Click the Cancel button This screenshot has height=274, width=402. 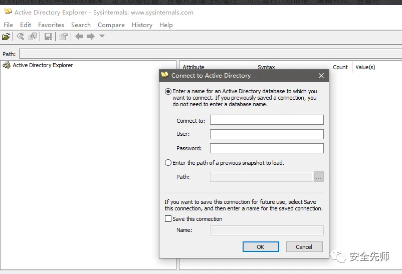coord(304,246)
